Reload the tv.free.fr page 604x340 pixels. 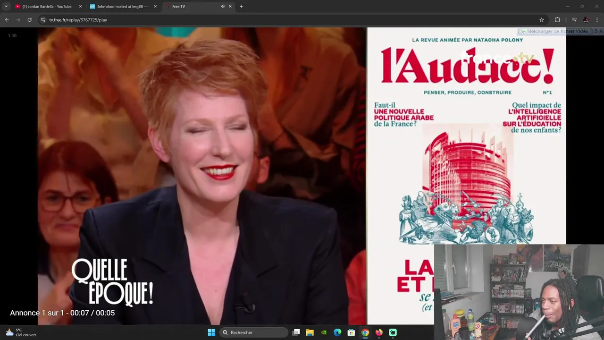[x=29, y=20]
